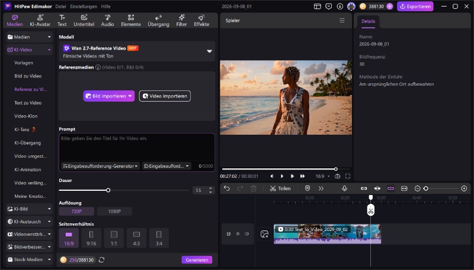
Task: Choose the 16:9 aspect ratio
Action: point(69,238)
